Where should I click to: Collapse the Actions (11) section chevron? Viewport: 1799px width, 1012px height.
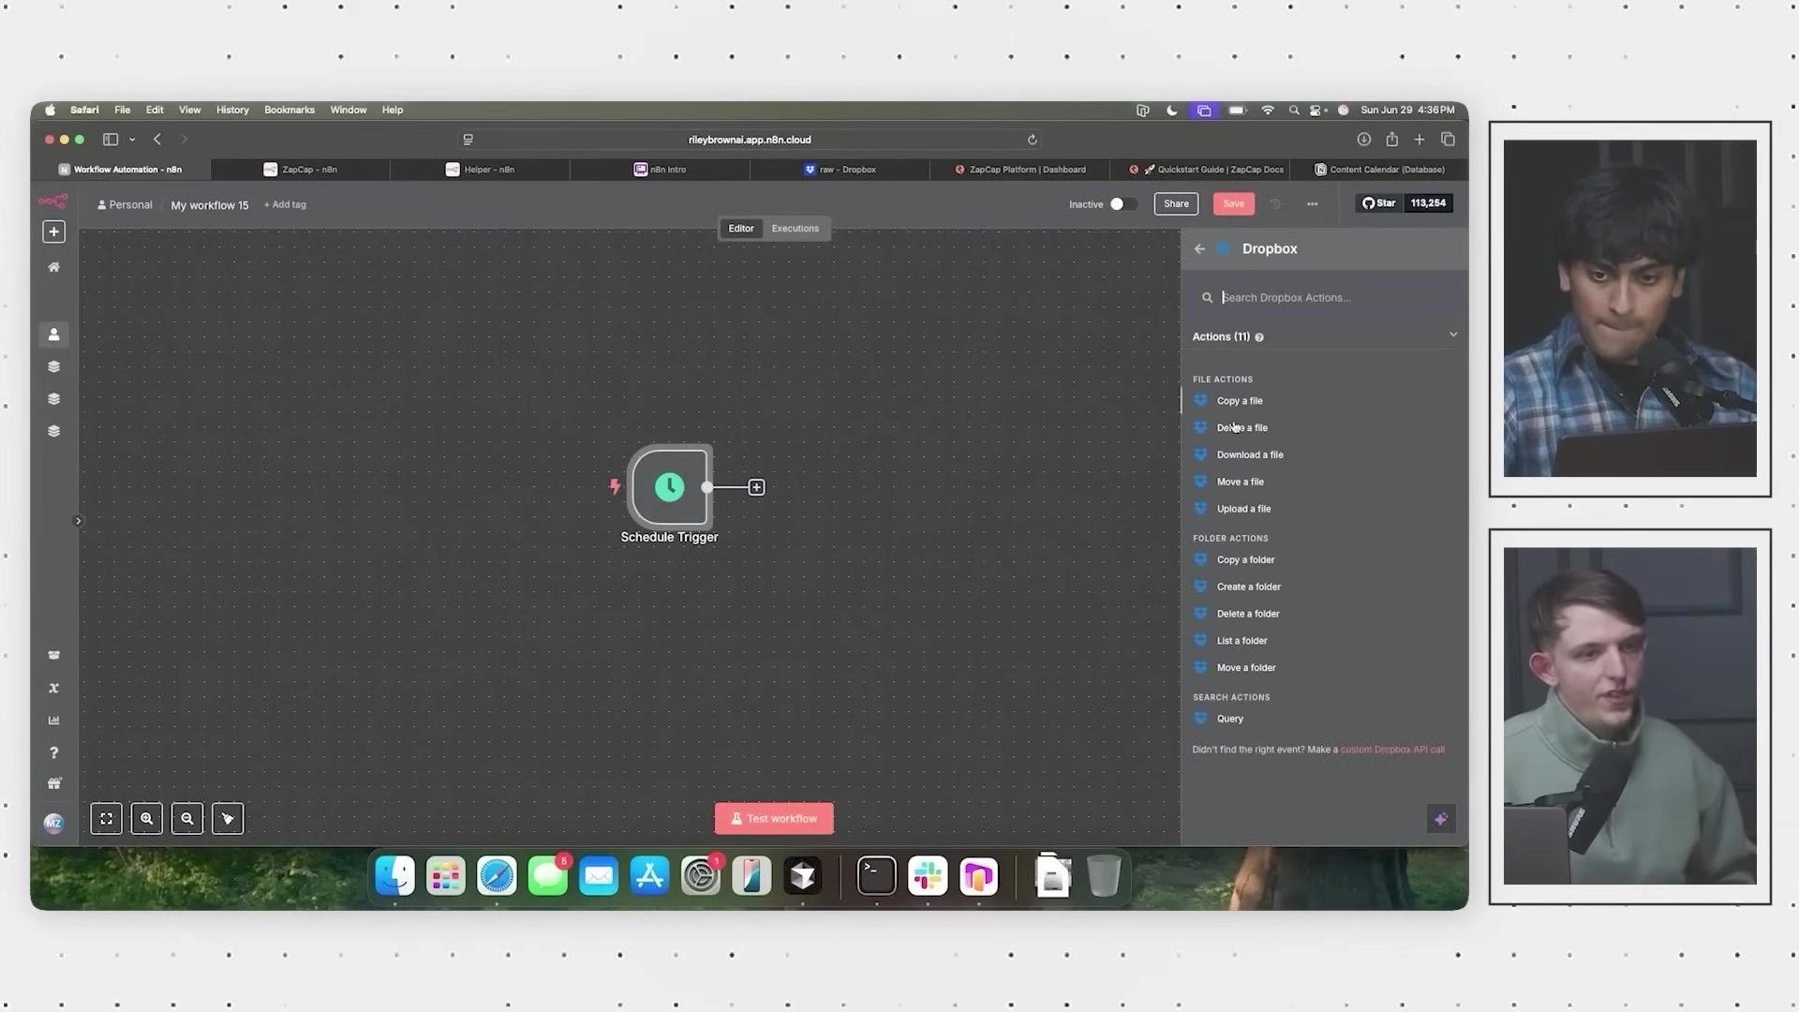1453,335
